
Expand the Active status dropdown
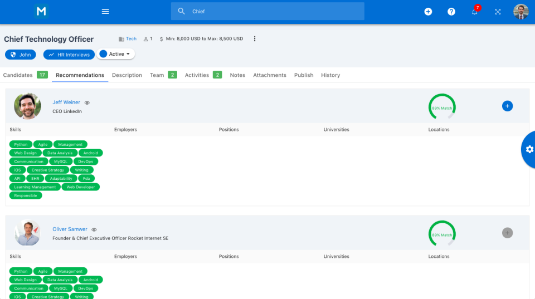116,54
